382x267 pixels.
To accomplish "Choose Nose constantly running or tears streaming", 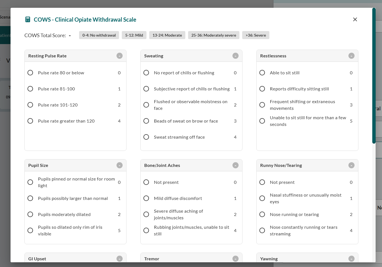I will pos(262,230).
